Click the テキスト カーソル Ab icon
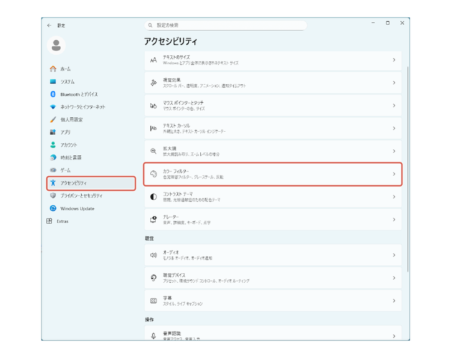This screenshot has width=451, height=358. pos(153,128)
